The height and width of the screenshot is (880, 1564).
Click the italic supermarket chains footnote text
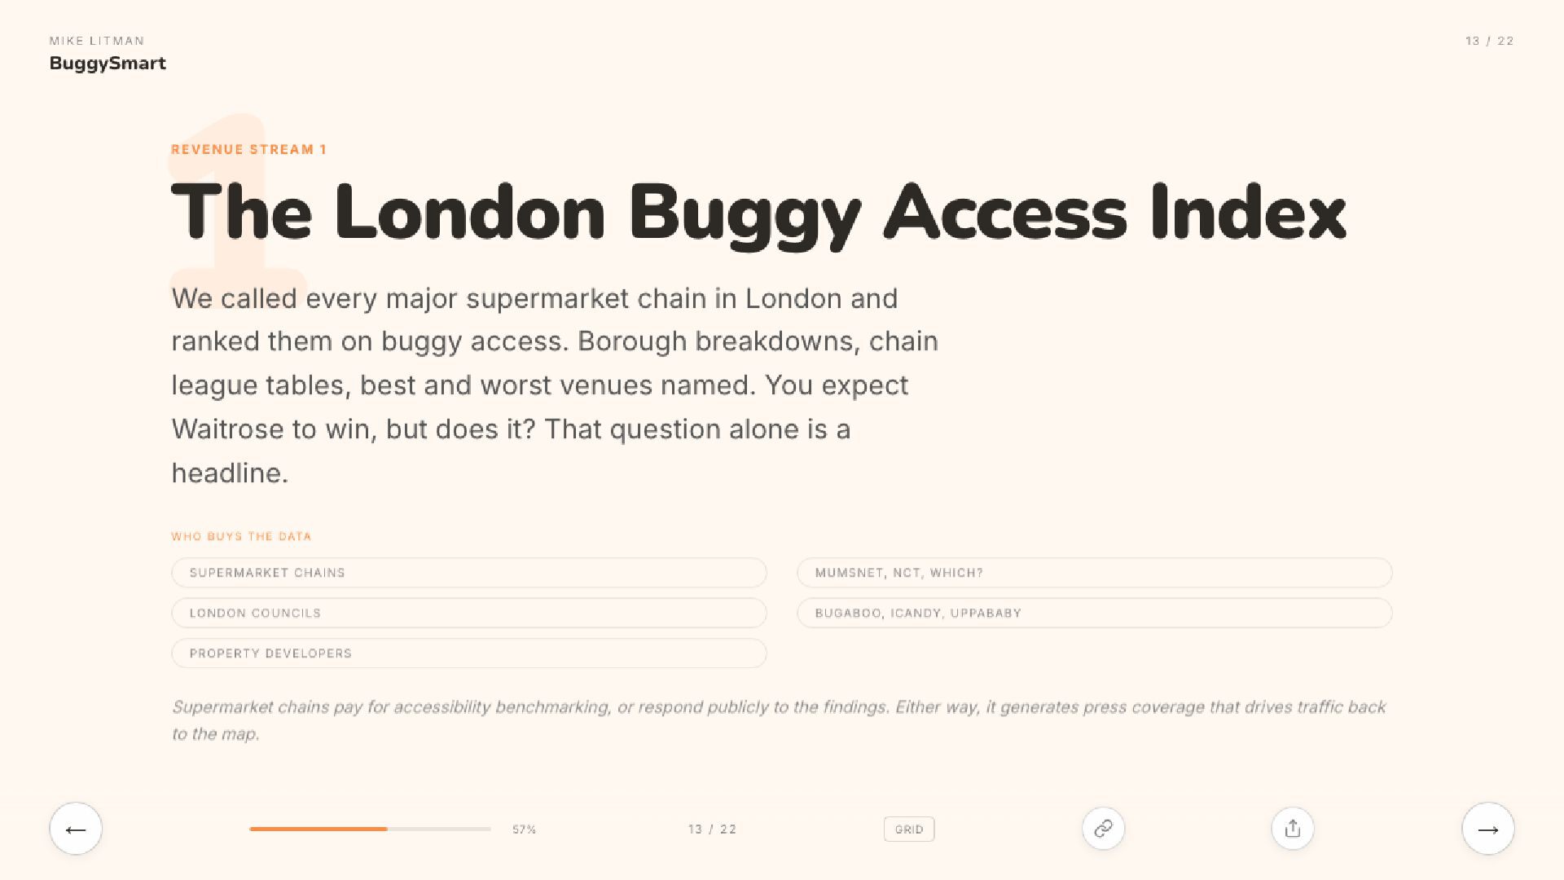[x=779, y=720]
